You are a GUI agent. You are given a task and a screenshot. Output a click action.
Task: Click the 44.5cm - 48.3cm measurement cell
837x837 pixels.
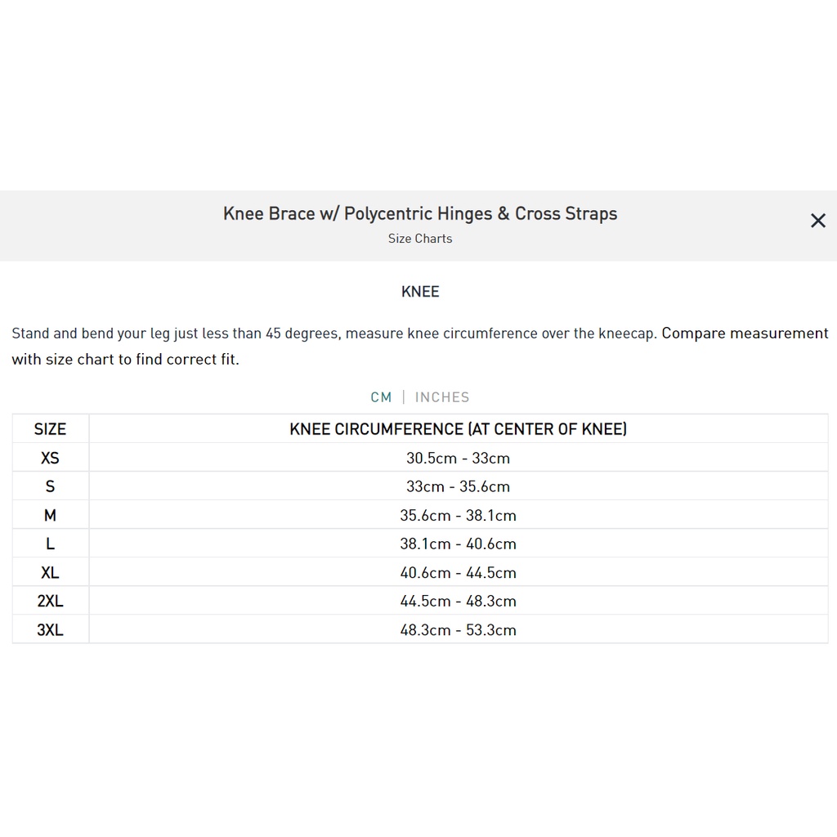[x=458, y=601]
